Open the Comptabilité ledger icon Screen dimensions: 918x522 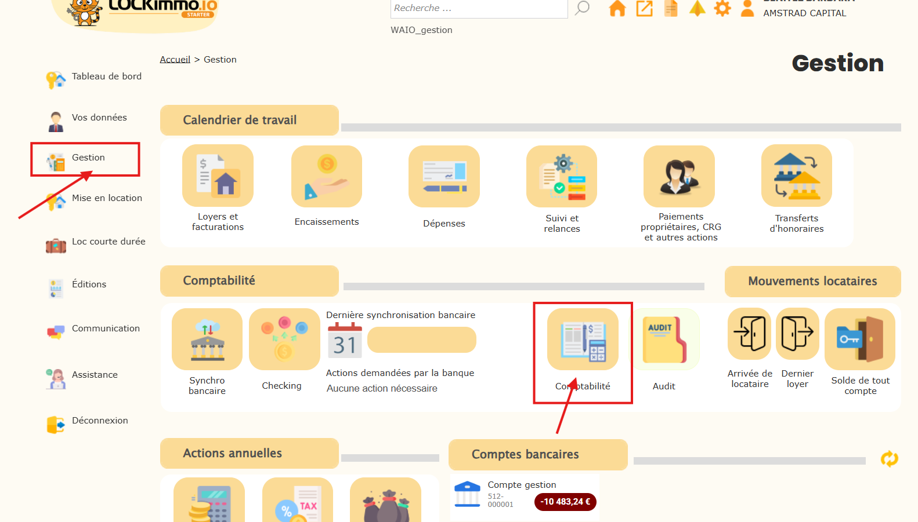(583, 339)
